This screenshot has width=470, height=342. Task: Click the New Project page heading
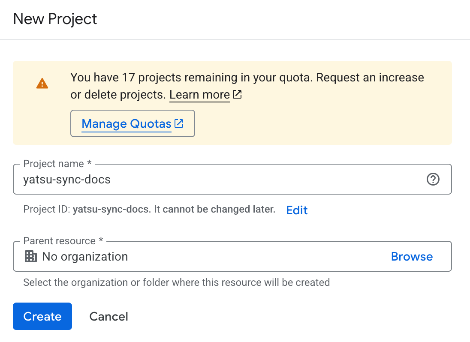coord(55,19)
